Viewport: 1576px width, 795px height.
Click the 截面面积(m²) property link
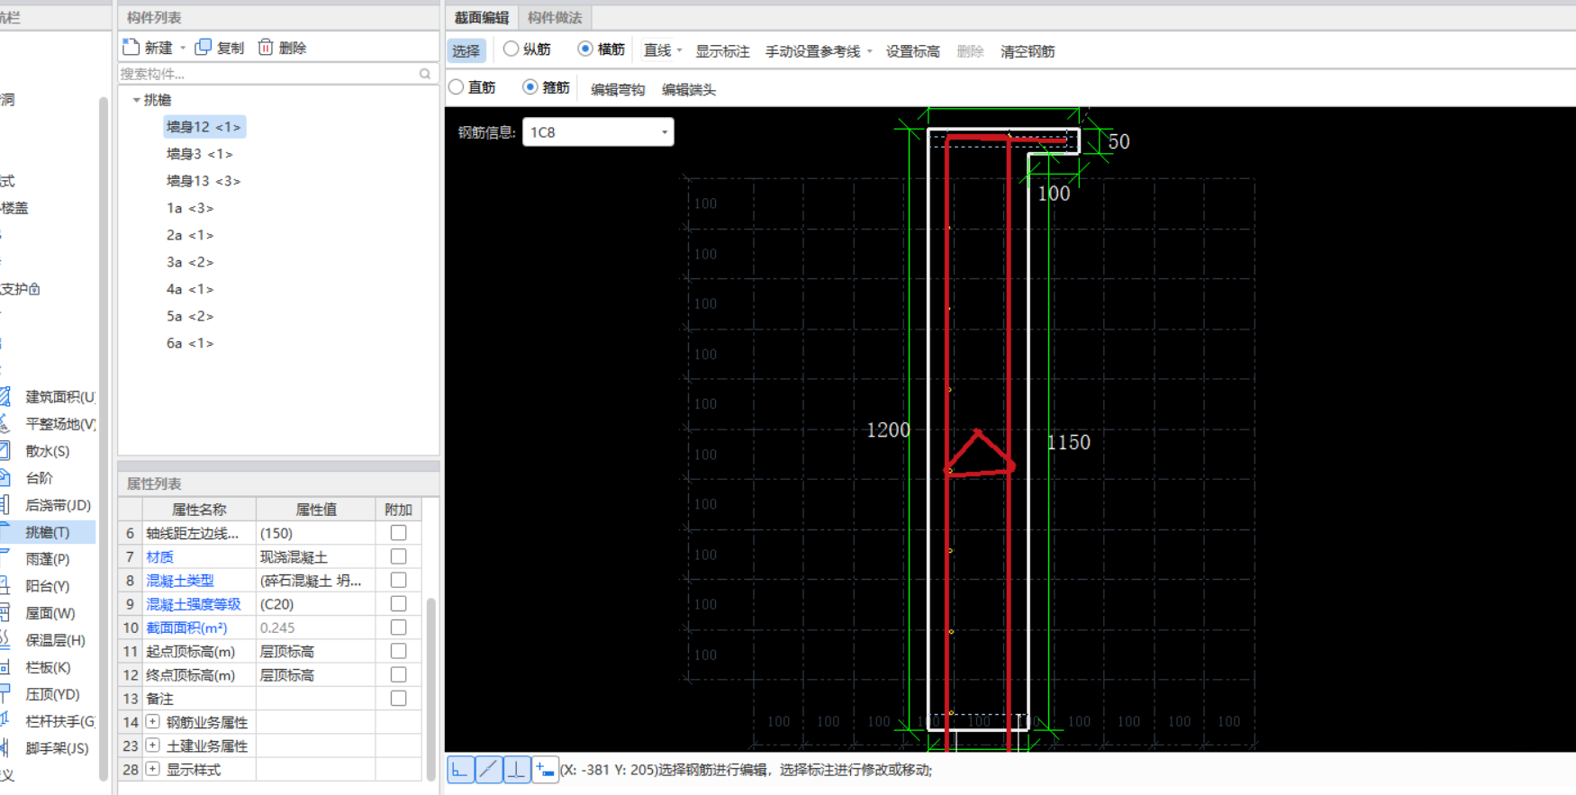(x=186, y=628)
